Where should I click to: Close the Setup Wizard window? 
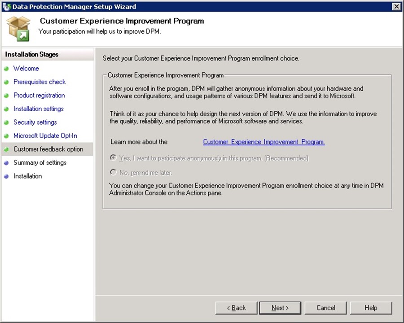pos(396,7)
